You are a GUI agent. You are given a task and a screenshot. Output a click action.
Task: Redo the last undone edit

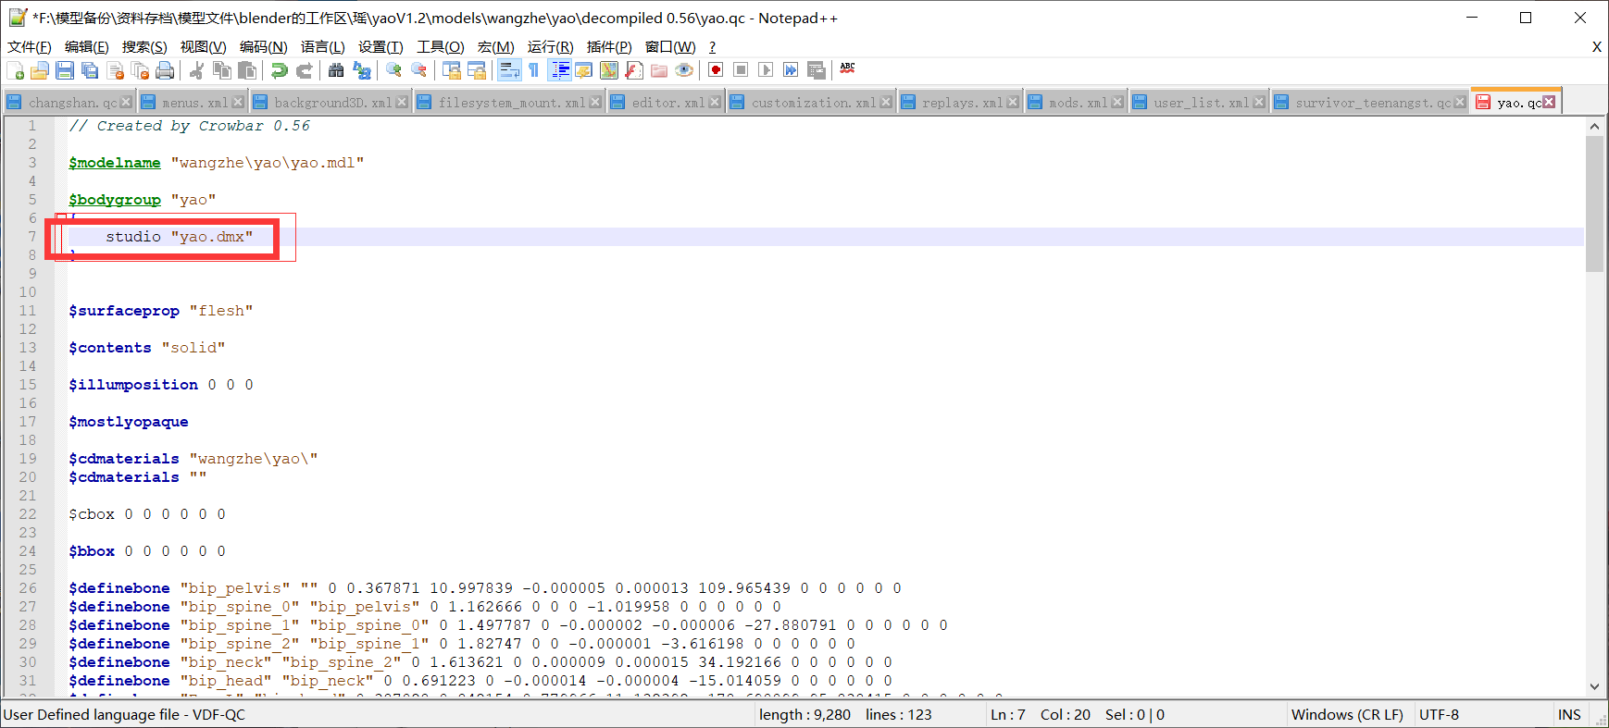tap(304, 70)
